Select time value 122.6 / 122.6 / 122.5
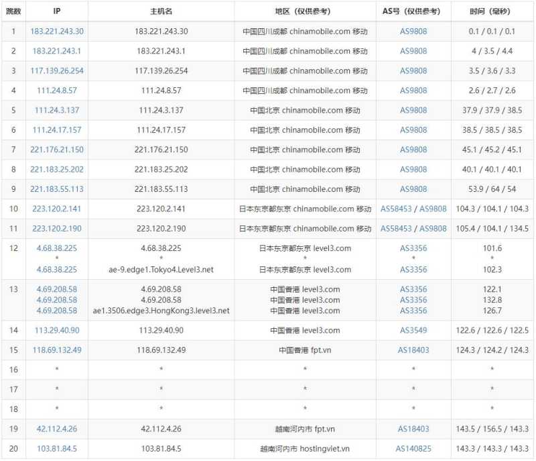Image resolution: width=536 pixels, height=461 pixels. click(492, 330)
